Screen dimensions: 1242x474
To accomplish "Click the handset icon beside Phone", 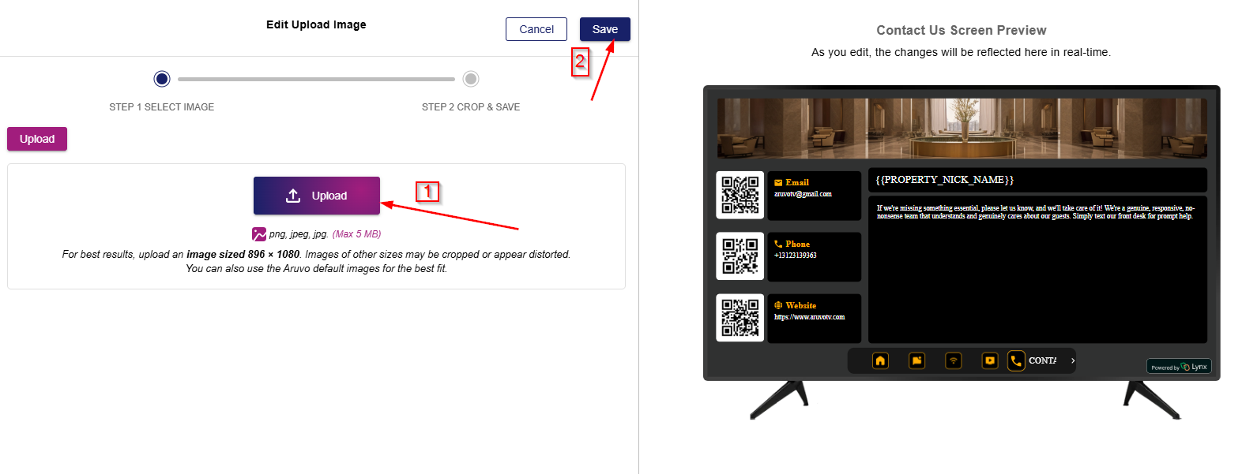I will 778,244.
